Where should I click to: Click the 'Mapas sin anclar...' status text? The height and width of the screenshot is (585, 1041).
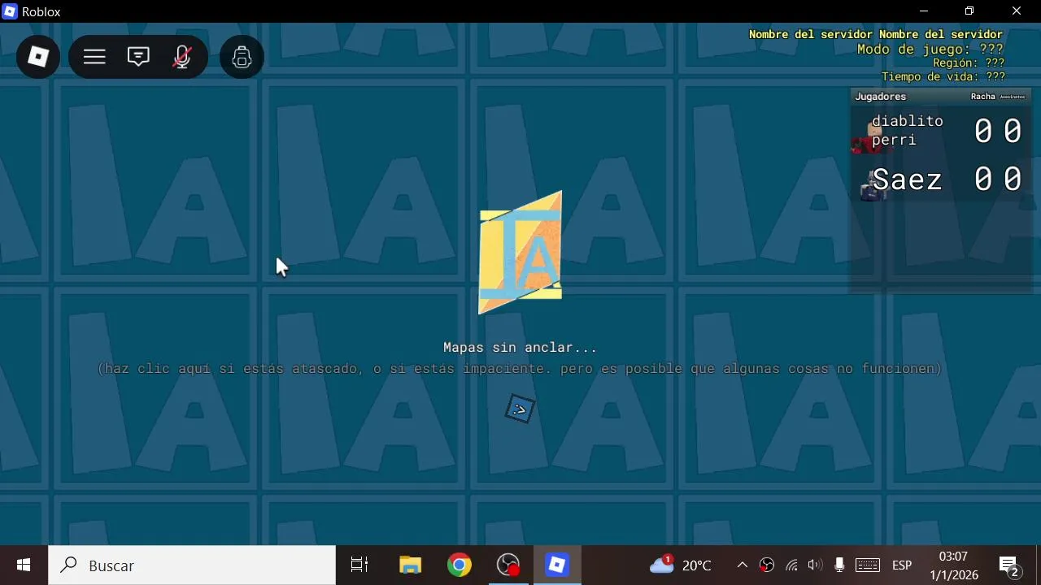click(x=520, y=348)
